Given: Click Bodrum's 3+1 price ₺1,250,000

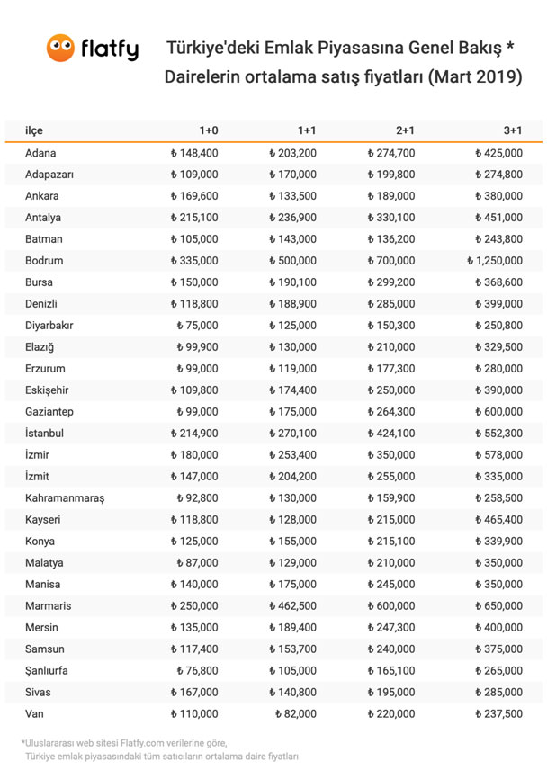Looking at the screenshot, I should 494,260.
